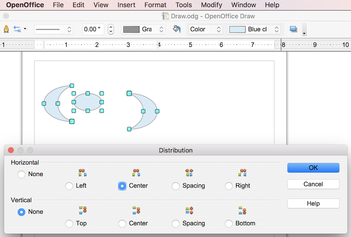
Task: Click the vertical Spacing distribution icon
Action: coord(189,210)
